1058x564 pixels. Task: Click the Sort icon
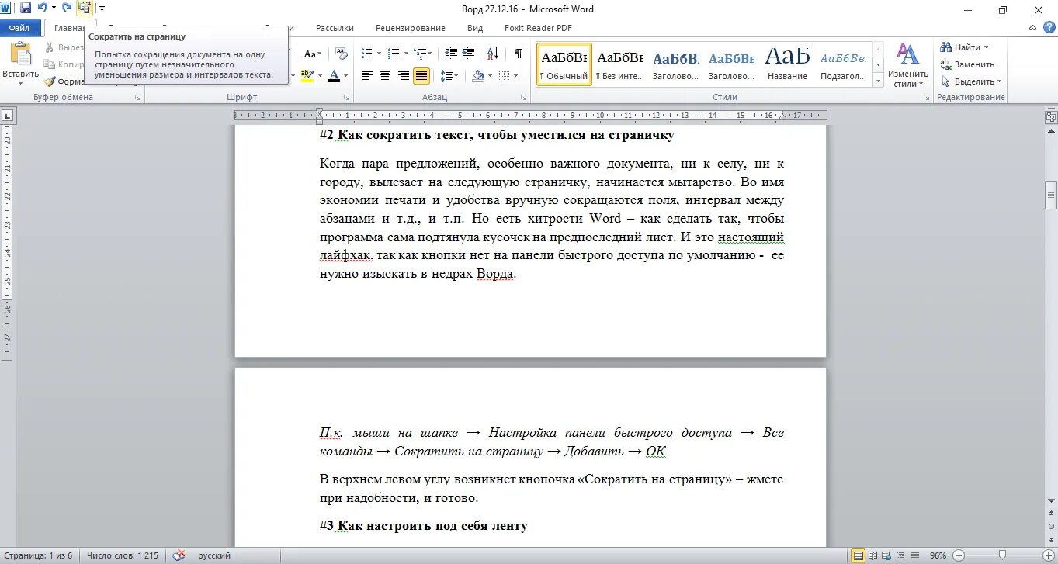click(493, 54)
